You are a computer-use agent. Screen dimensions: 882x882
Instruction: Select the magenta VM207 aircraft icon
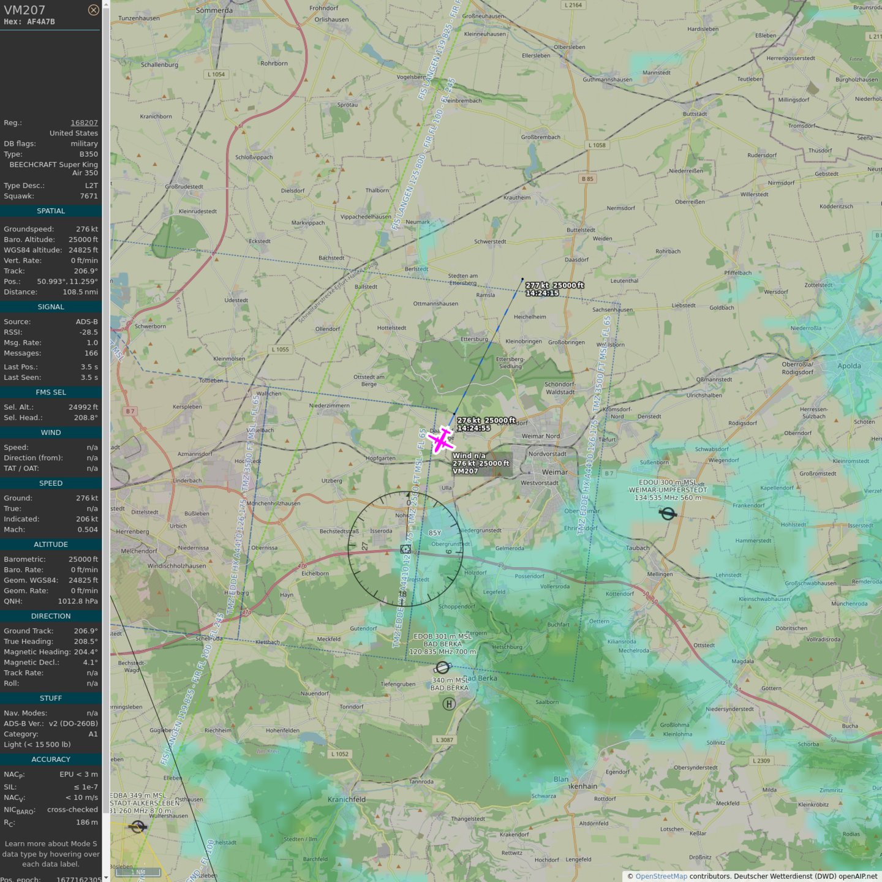click(441, 440)
